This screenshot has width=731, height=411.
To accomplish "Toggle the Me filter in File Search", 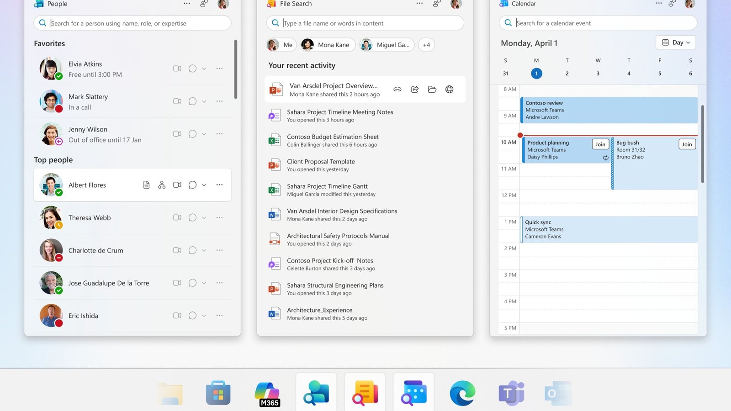I will tap(281, 45).
